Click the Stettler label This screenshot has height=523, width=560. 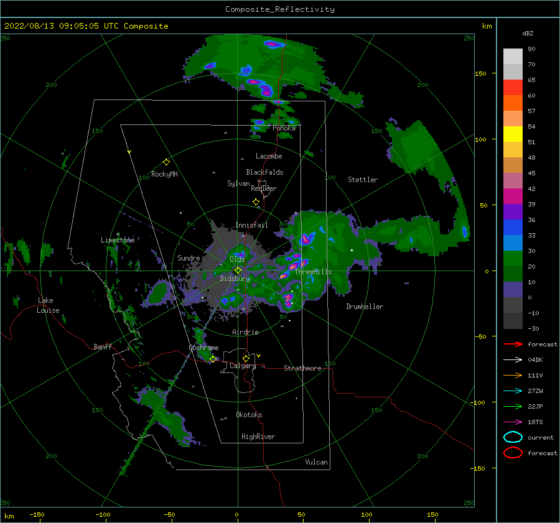(363, 180)
